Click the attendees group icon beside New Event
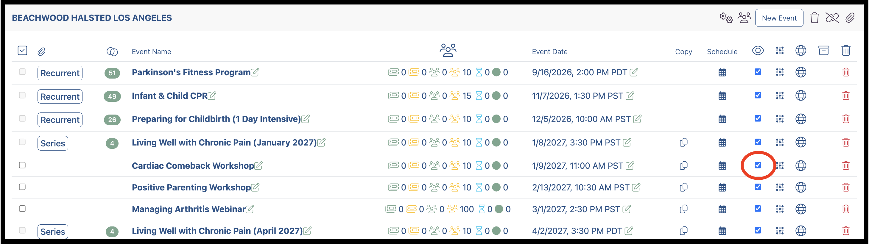This screenshot has height=244, width=869. point(744,18)
